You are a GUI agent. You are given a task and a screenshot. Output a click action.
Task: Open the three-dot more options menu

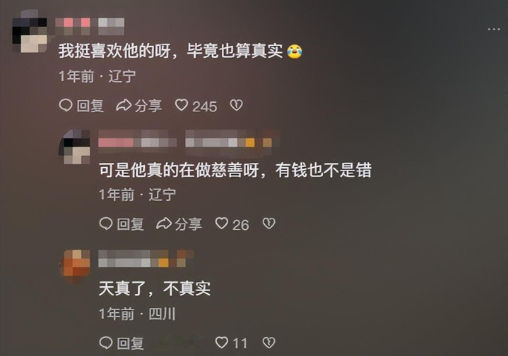coord(494,30)
